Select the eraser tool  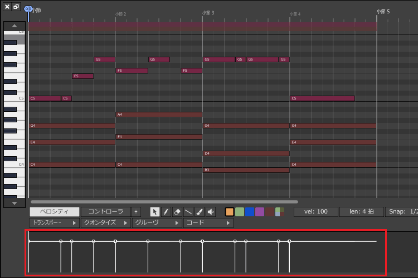pyautogui.click(x=177, y=212)
